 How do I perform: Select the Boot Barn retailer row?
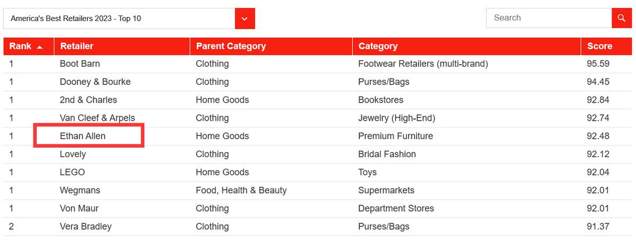[80, 64]
